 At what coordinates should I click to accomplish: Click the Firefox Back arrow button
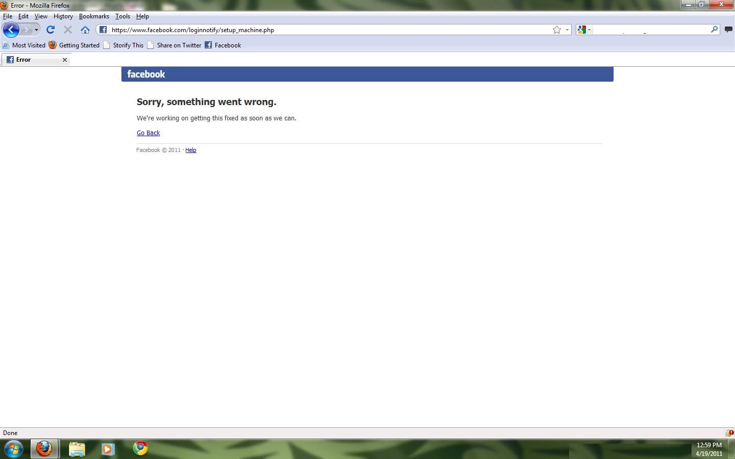click(x=11, y=30)
